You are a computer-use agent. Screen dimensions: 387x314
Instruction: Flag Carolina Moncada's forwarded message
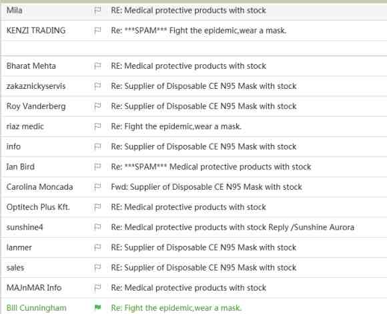click(97, 187)
